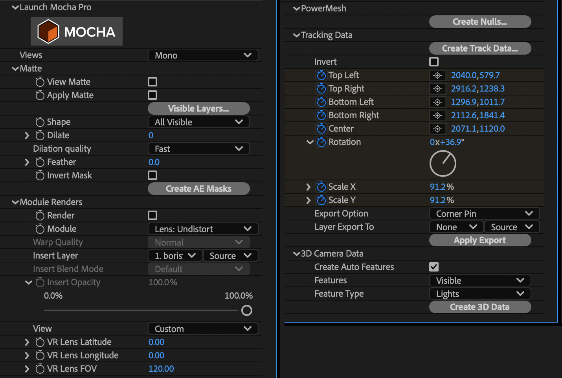The image size is (562, 378).
Task: Toggle keyframe stopwatch for Top Right
Action: click(321, 88)
